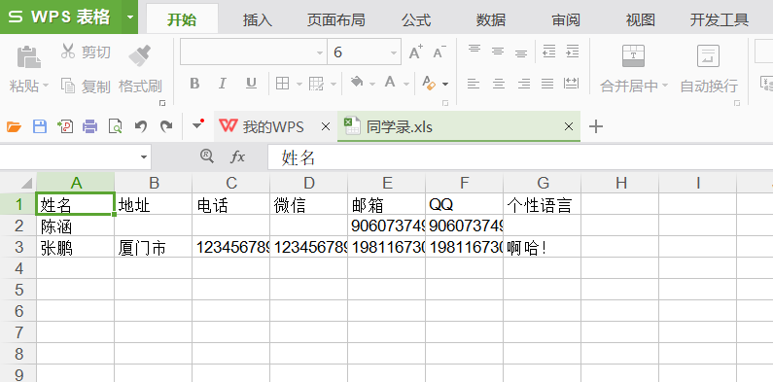Click the Cut (剪切) scissors icon

[x=68, y=52]
